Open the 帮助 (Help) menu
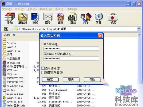143x107 pixels. click(x=72, y=9)
